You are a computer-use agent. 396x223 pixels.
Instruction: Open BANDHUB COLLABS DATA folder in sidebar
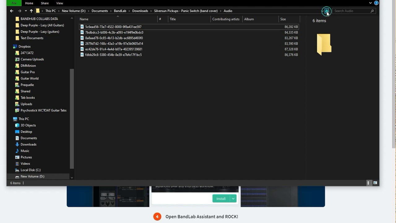pos(39,19)
